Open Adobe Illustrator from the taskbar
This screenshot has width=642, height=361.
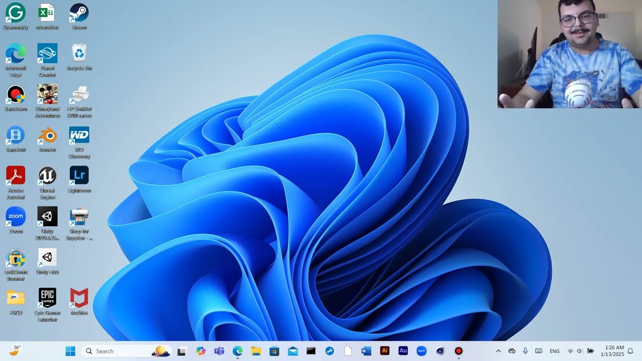tap(385, 351)
